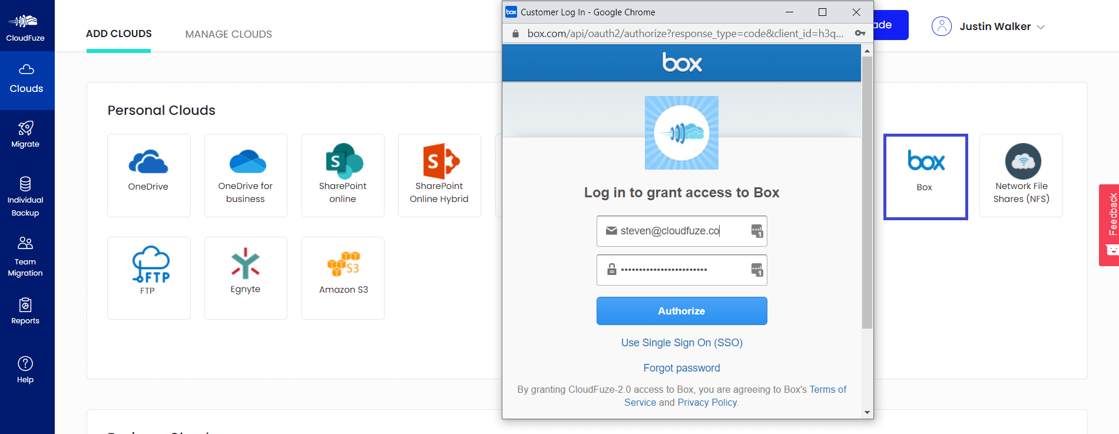Open Individual Backup in sidebar
This screenshot has width=1119, height=434.
[25, 197]
